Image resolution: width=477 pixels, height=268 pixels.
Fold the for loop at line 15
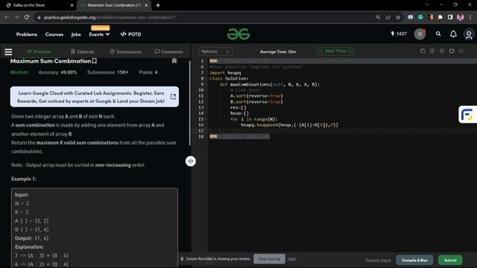pos(206,119)
